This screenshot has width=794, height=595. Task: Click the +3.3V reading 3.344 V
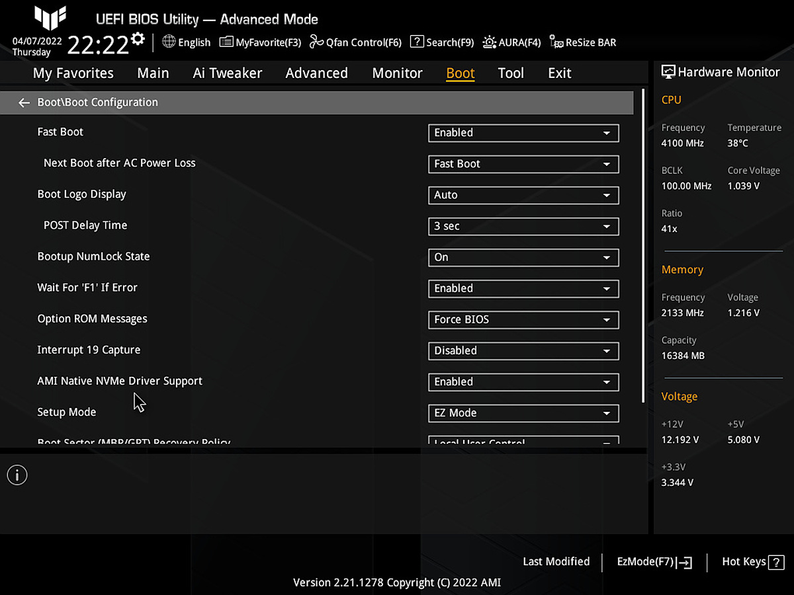pyautogui.click(x=678, y=483)
